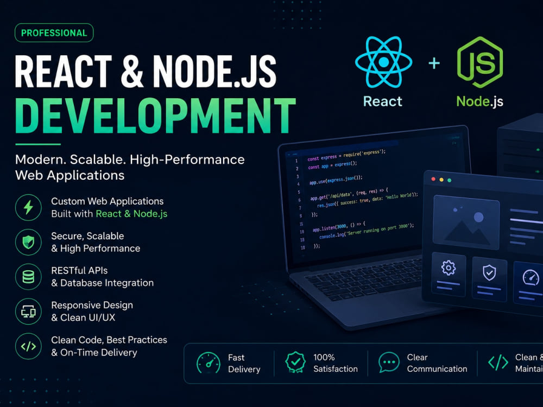Click 'Modern. Scalable. High-Performance' subtitle
Screen dimensions: 543x407
pyautogui.click(x=130, y=160)
